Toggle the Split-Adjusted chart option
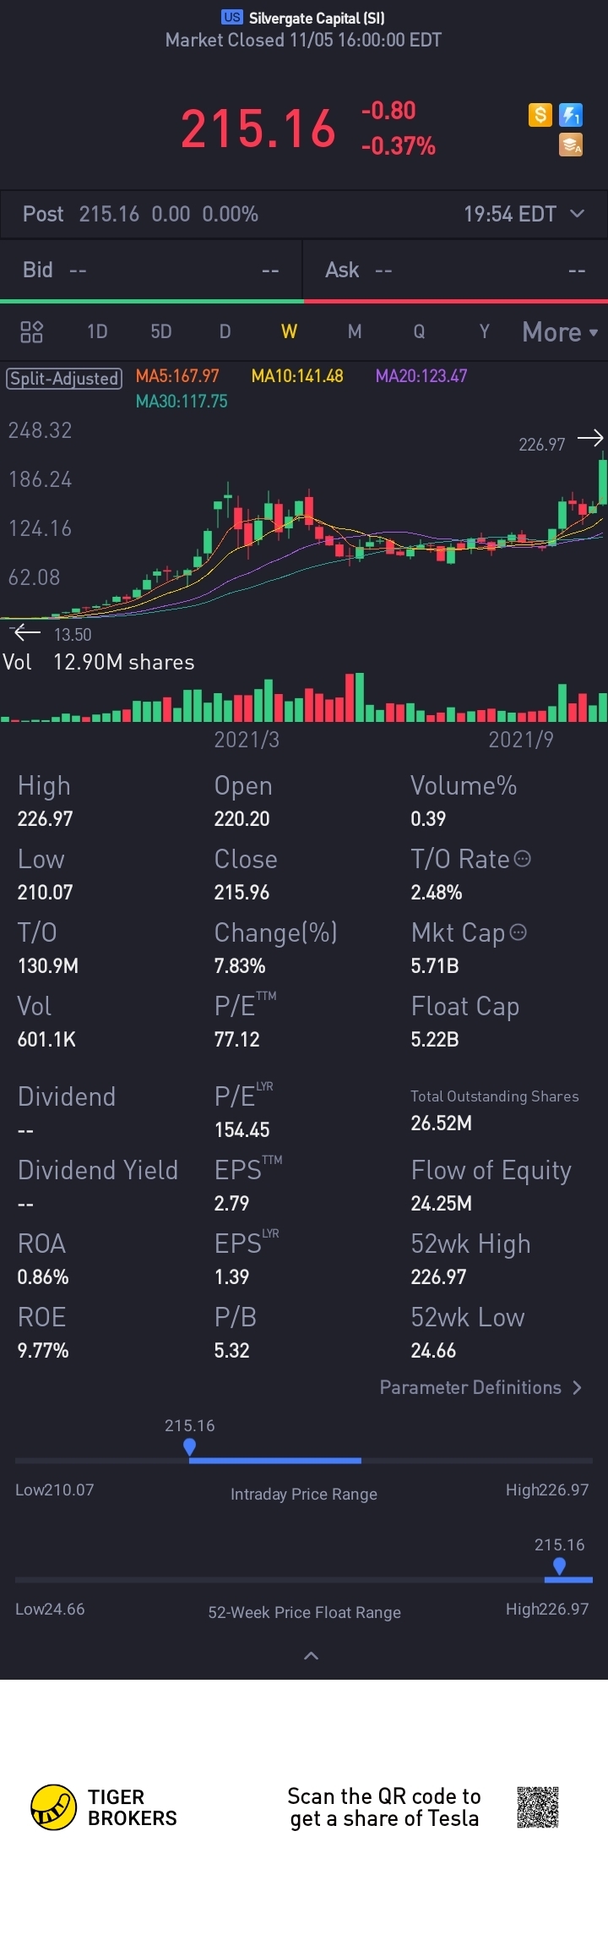Image resolution: width=608 pixels, height=1935 pixels. [x=64, y=378]
